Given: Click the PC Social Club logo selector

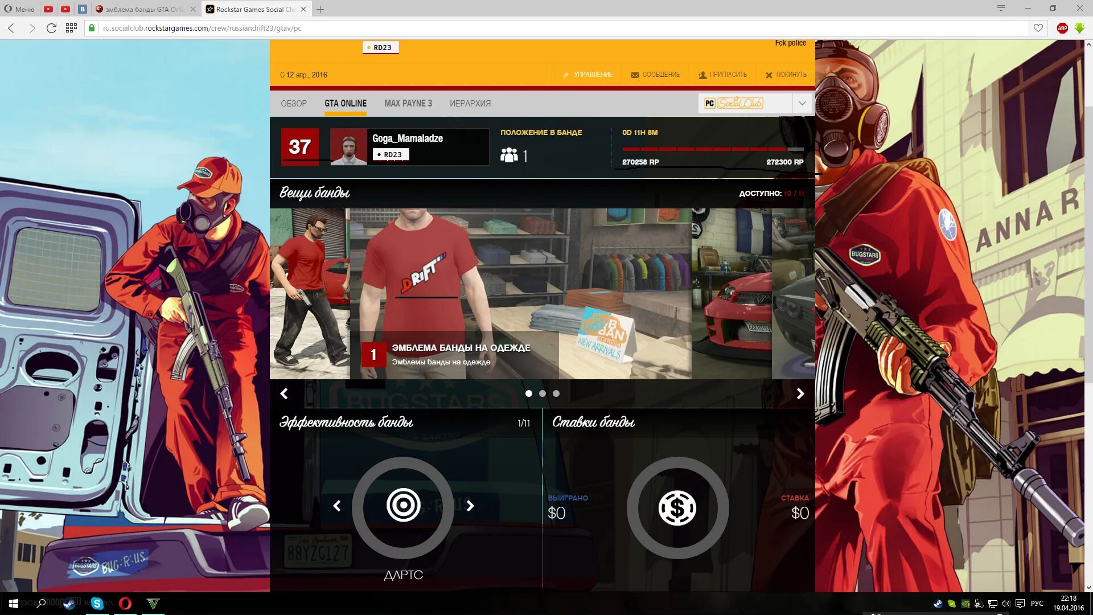Looking at the screenshot, I should [x=734, y=103].
